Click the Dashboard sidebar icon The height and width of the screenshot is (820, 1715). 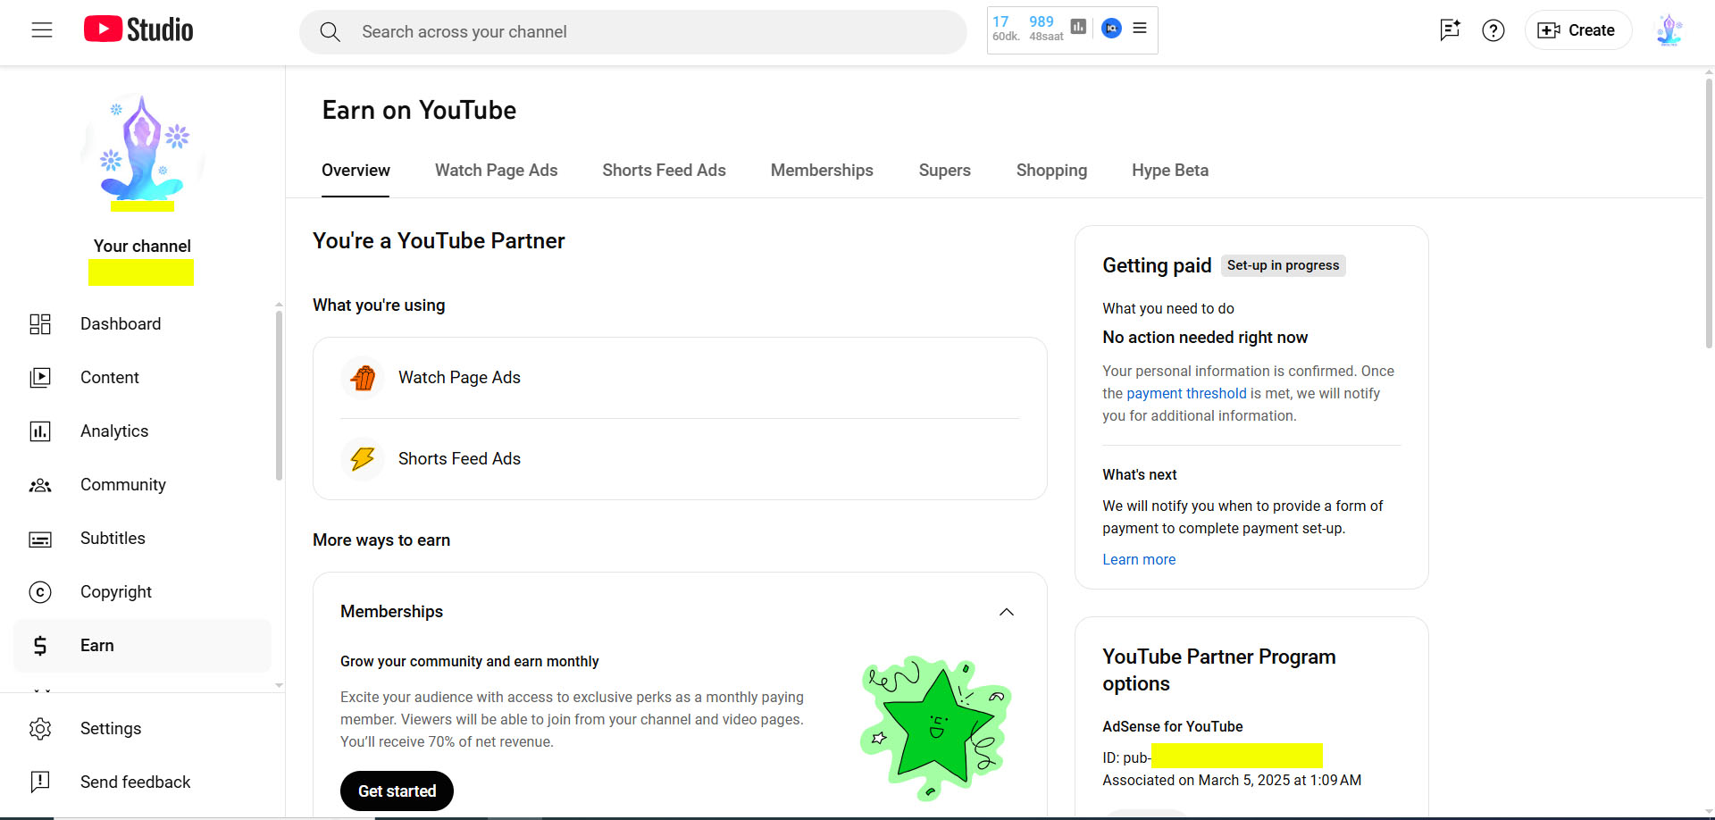(40, 324)
